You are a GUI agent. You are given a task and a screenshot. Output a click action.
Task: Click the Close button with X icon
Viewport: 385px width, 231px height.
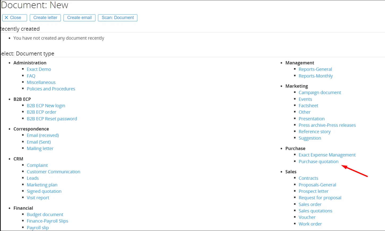tap(15, 18)
